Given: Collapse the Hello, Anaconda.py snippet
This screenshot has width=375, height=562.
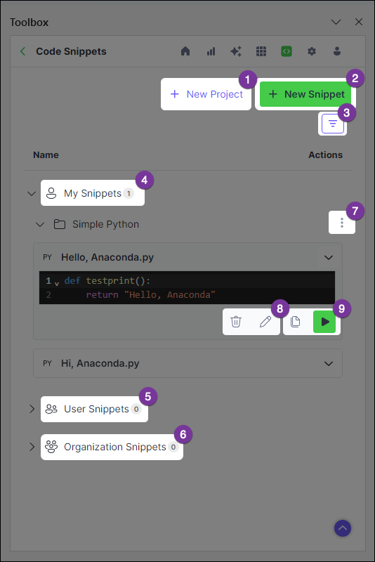Looking at the screenshot, I should tap(329, 257).
